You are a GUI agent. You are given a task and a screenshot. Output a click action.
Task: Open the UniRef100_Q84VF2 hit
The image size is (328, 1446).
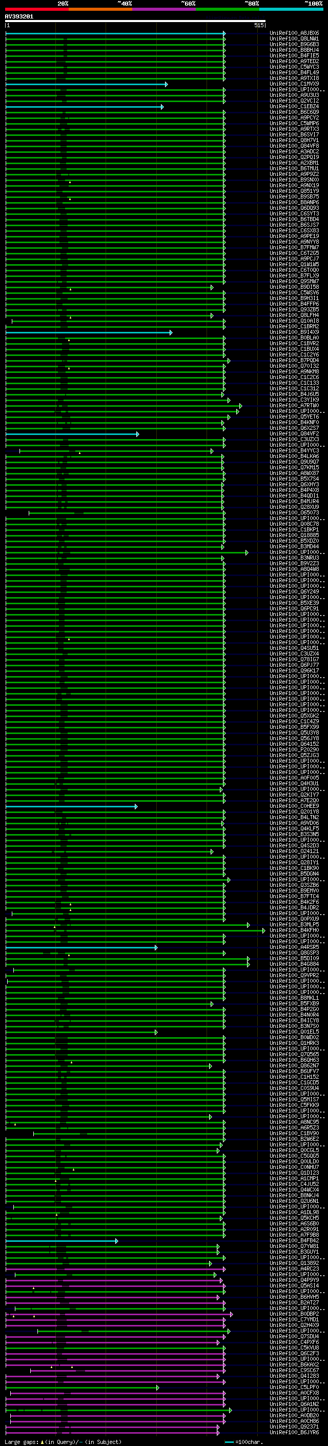(x=294, y=434)
